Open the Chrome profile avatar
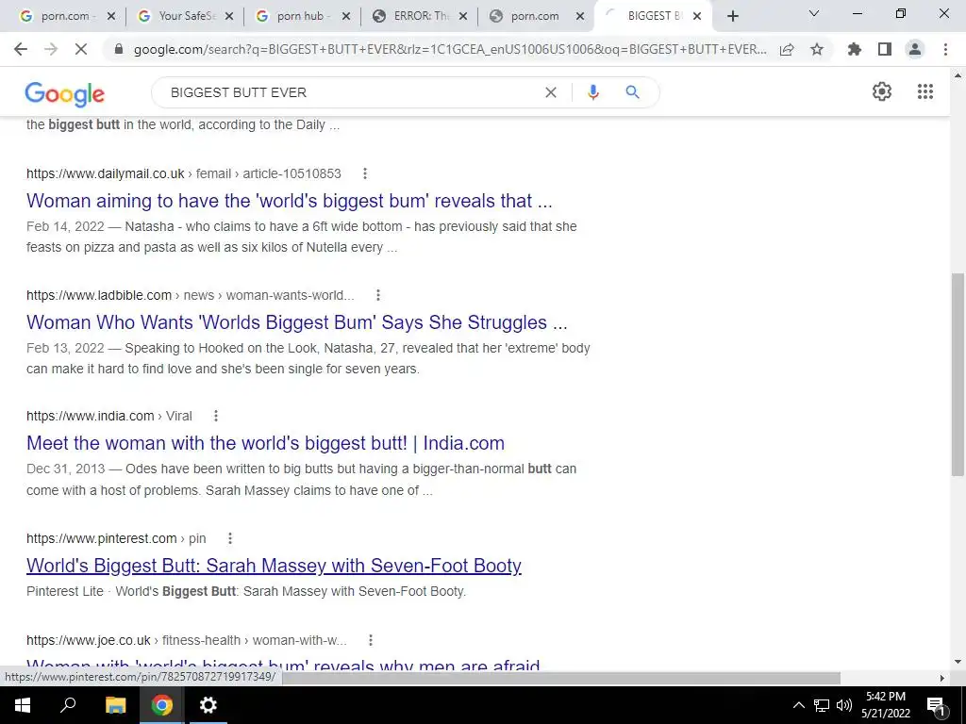The width and height of the screenshot is (966, 724). pyautogui.click(x=915, y=49)
